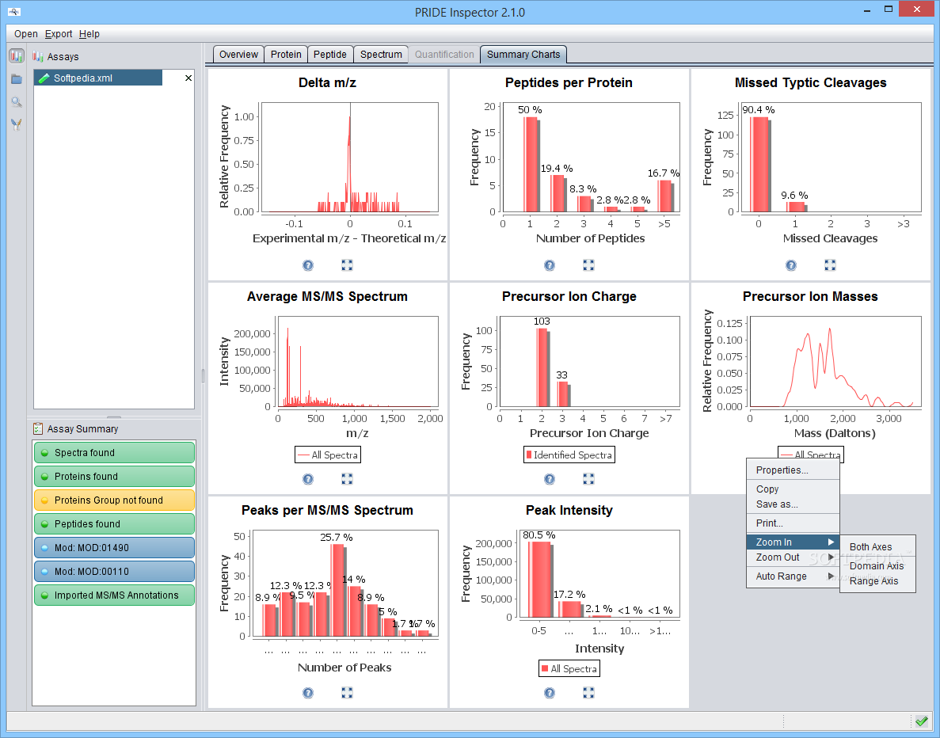Maximize the Missed Typtic Cleavages chart
This screenshot has width=940, height=738.
(x=830, y=265)
